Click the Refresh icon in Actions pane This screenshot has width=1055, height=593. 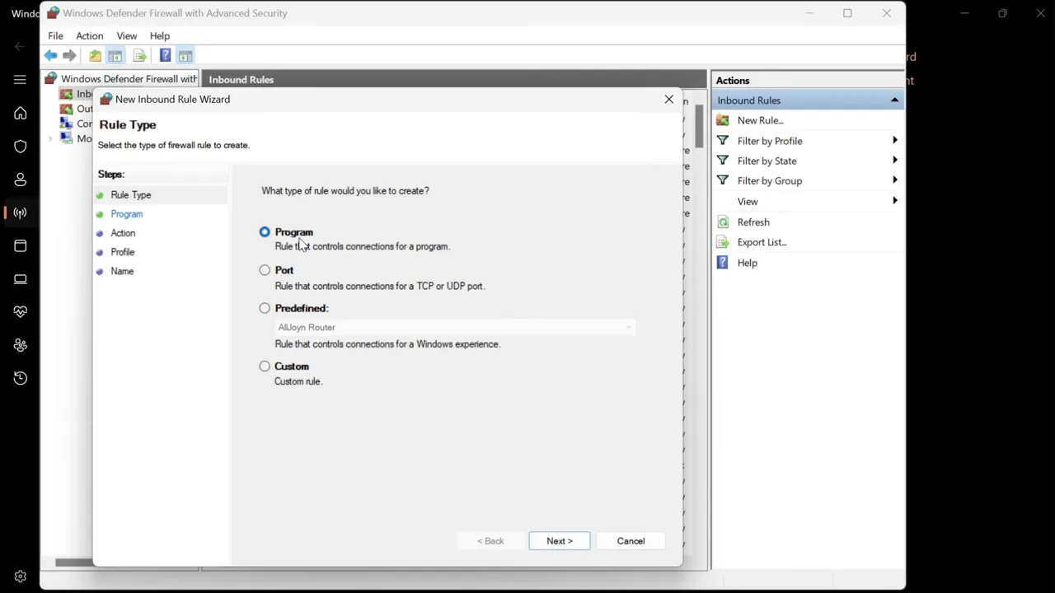tap(723, 222)
